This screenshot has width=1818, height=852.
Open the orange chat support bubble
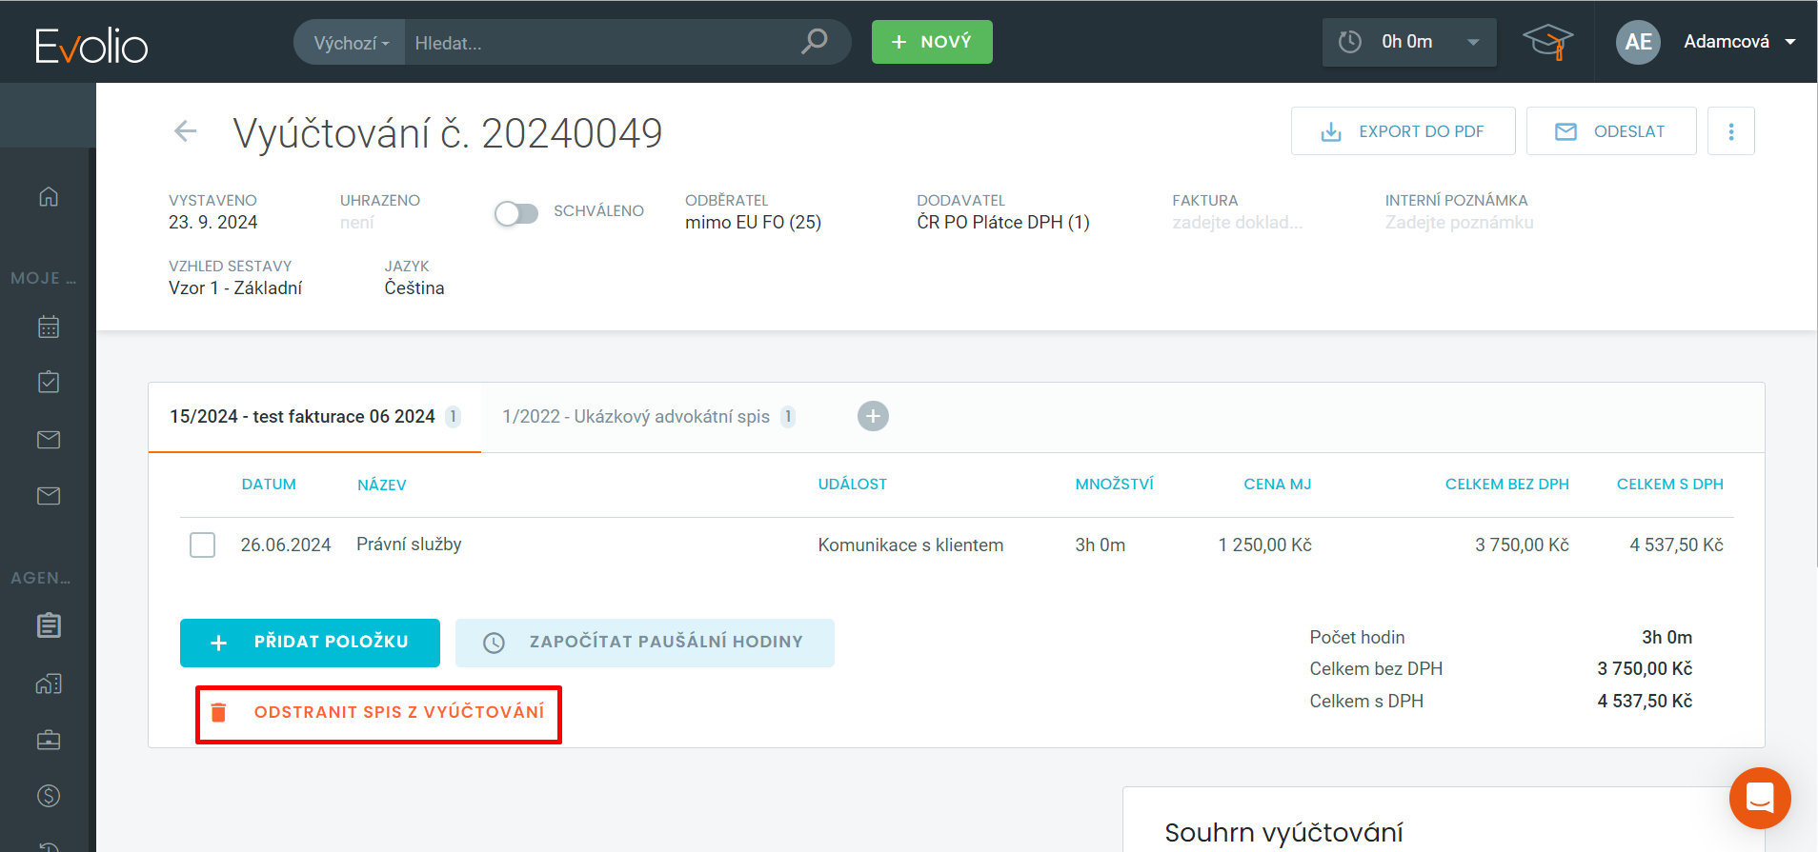click(x=1759, y=798)
